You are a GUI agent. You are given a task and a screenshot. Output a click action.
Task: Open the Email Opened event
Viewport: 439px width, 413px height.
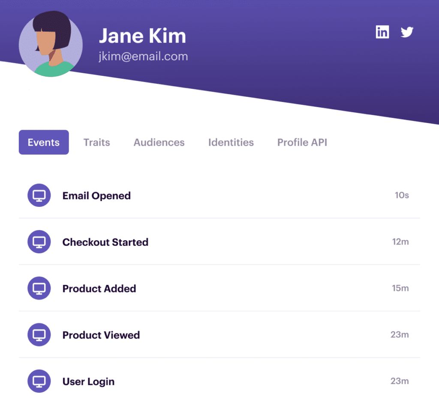[x=219, y=195]
